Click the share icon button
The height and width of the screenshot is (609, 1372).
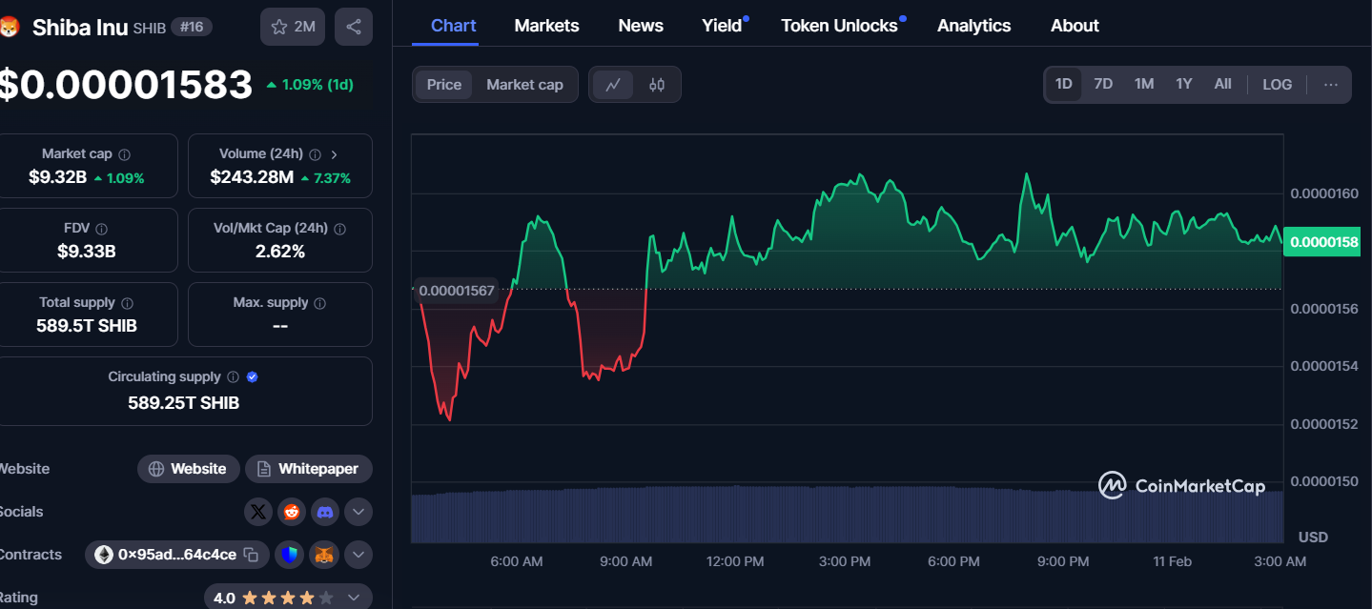coord(354,27)
